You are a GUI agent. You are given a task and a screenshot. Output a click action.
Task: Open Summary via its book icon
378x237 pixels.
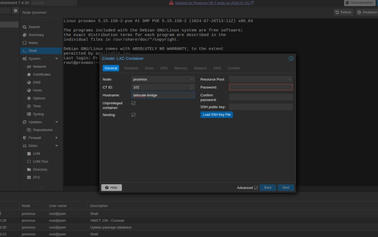pos(24,35)
